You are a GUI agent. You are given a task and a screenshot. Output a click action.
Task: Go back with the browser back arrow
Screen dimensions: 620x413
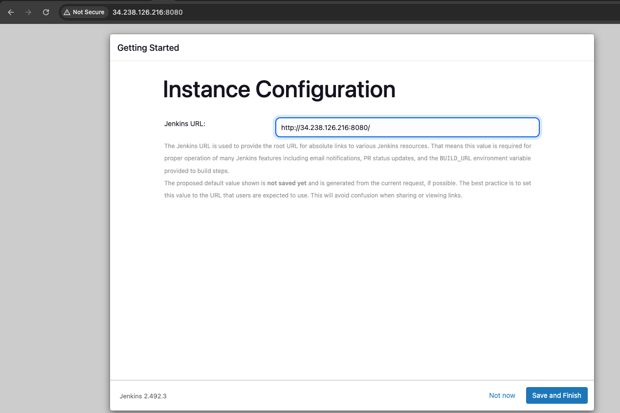click(x=11, y=12)
